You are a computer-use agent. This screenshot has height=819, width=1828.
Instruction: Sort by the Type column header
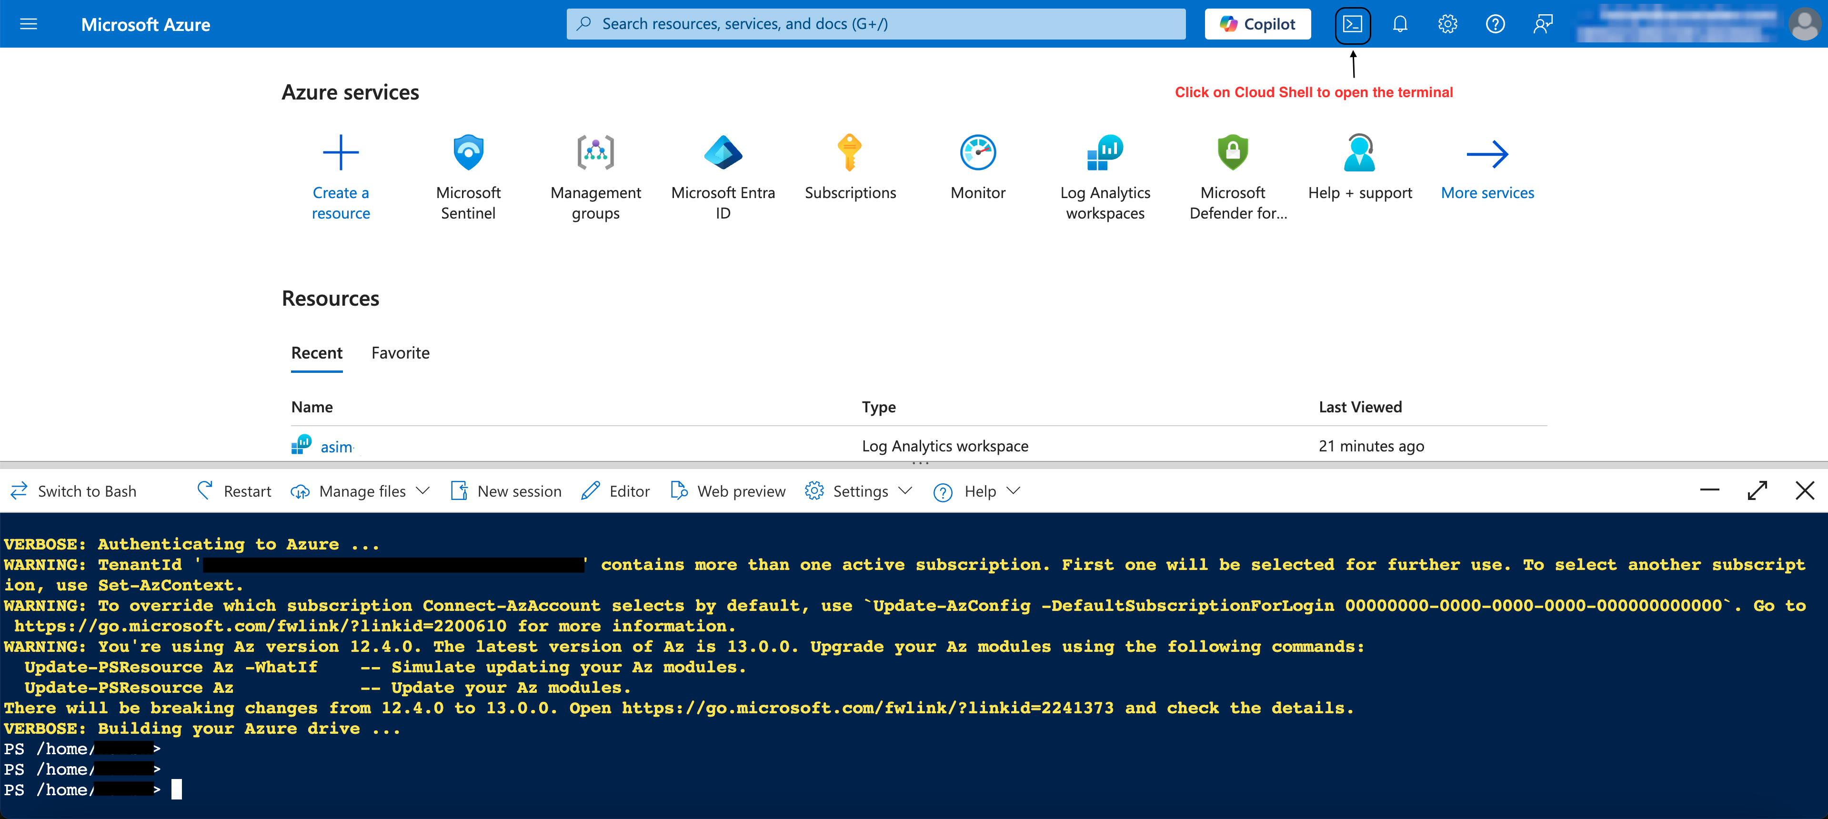click(879, 407)
